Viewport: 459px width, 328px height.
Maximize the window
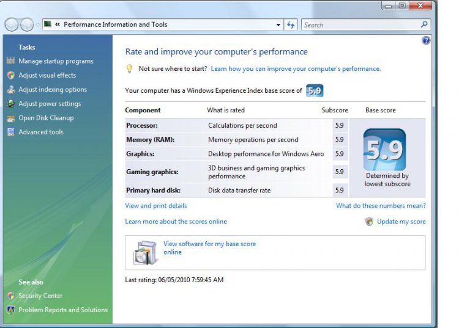pyautogui.click(x=402, y=5)
